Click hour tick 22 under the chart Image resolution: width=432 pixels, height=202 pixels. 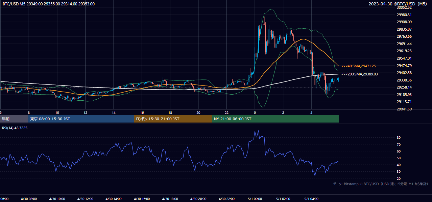coord(226,112)
